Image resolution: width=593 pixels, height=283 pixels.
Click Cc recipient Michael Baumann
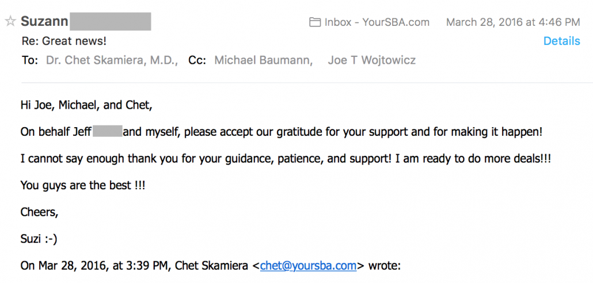(x=263, y=60)
